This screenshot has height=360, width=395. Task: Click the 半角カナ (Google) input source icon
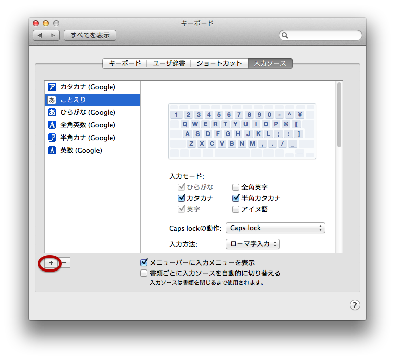52,138
